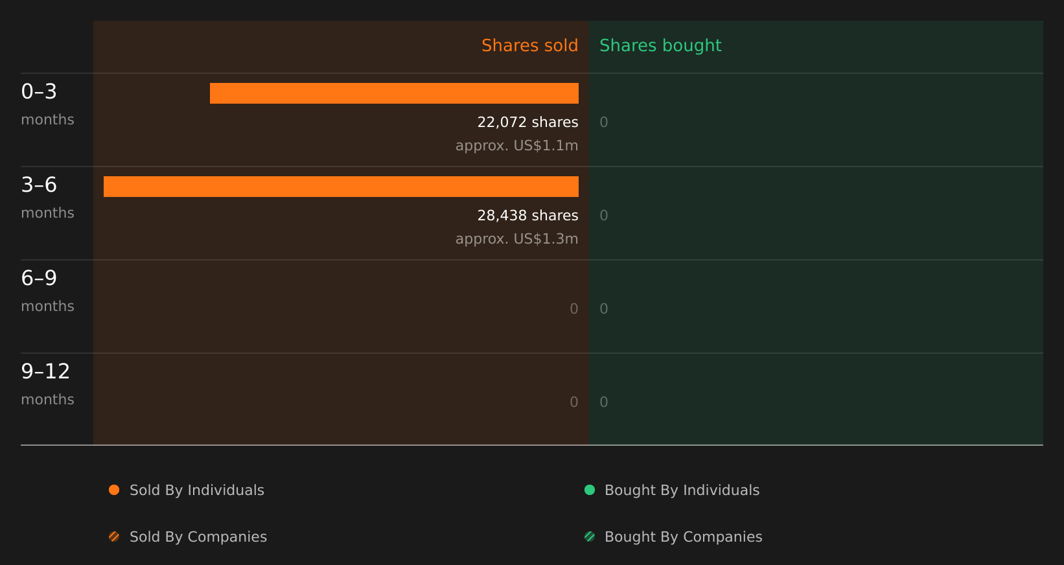Click the approx. US$1.1m label

(516, 145)
